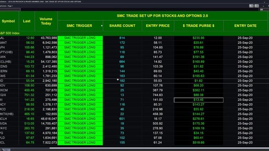Click trade purse value $362.11
Viewport: 269px width, 151px height.
(x=198, y=90)
